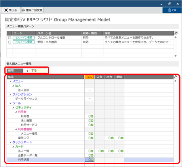Confirm with the OK button
Screen dimensions: 182x167
(x=172, y=10)
